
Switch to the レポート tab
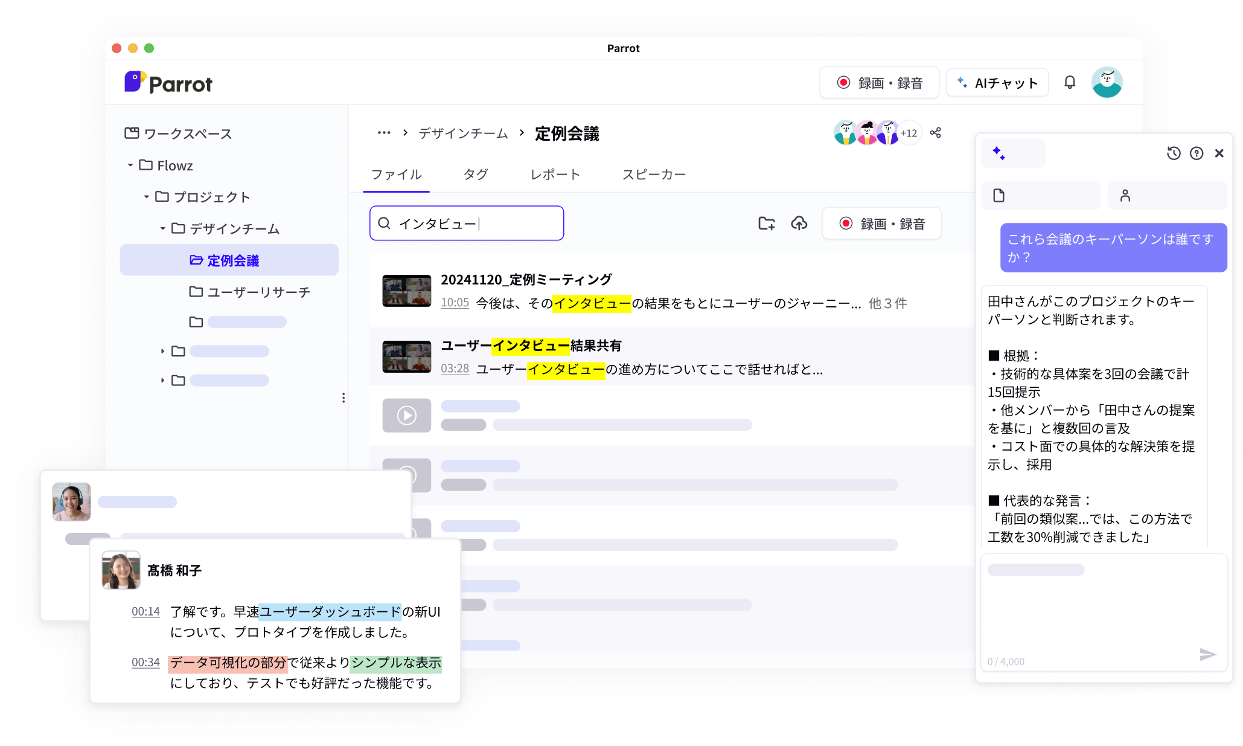pos(555,175)
